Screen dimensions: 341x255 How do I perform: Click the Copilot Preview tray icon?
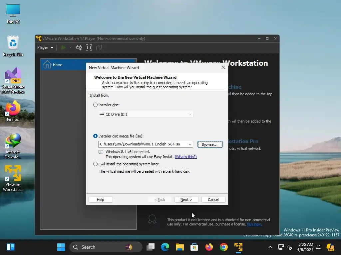click(331, 247)
